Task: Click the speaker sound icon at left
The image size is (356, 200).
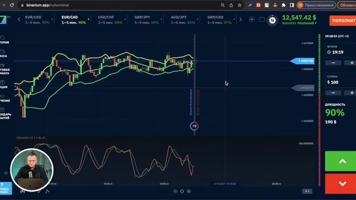Action: [6, 173]
